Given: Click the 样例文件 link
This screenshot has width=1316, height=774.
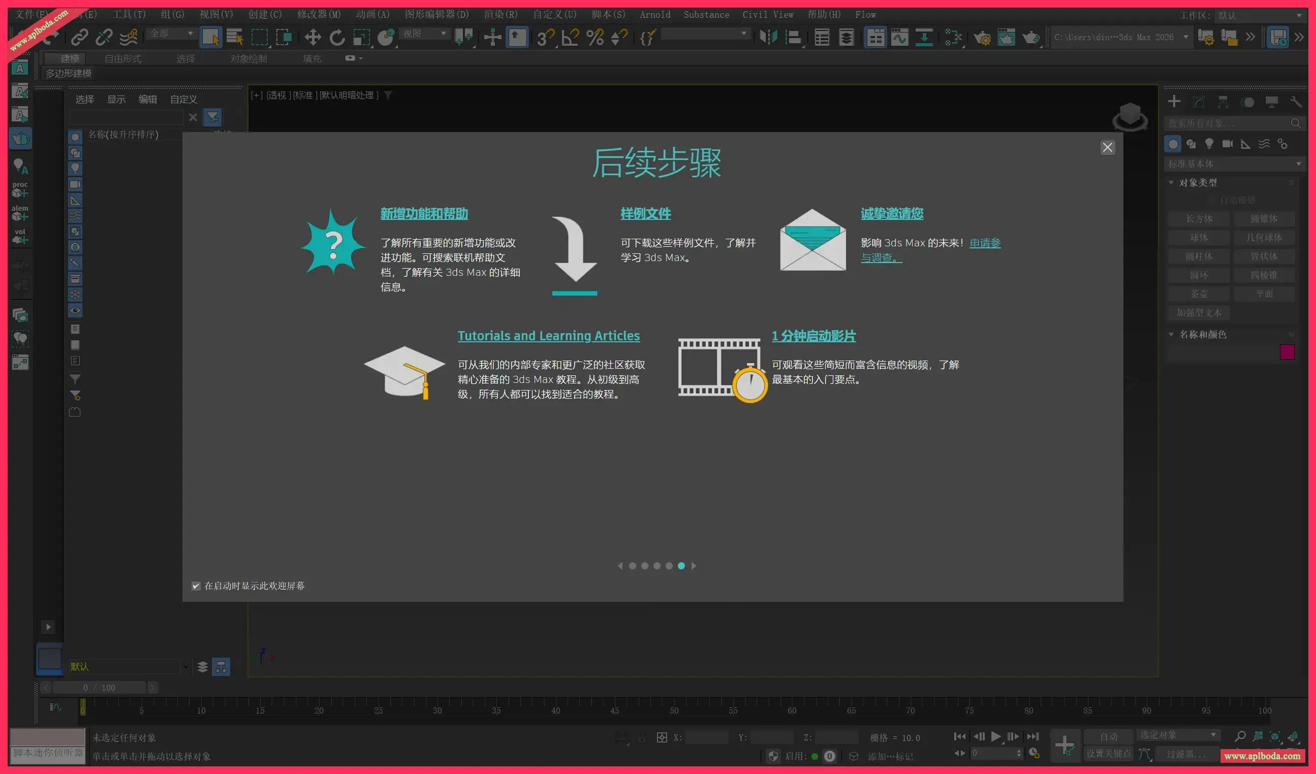Looking at the screenshot, I should click(x=645, y=213).
